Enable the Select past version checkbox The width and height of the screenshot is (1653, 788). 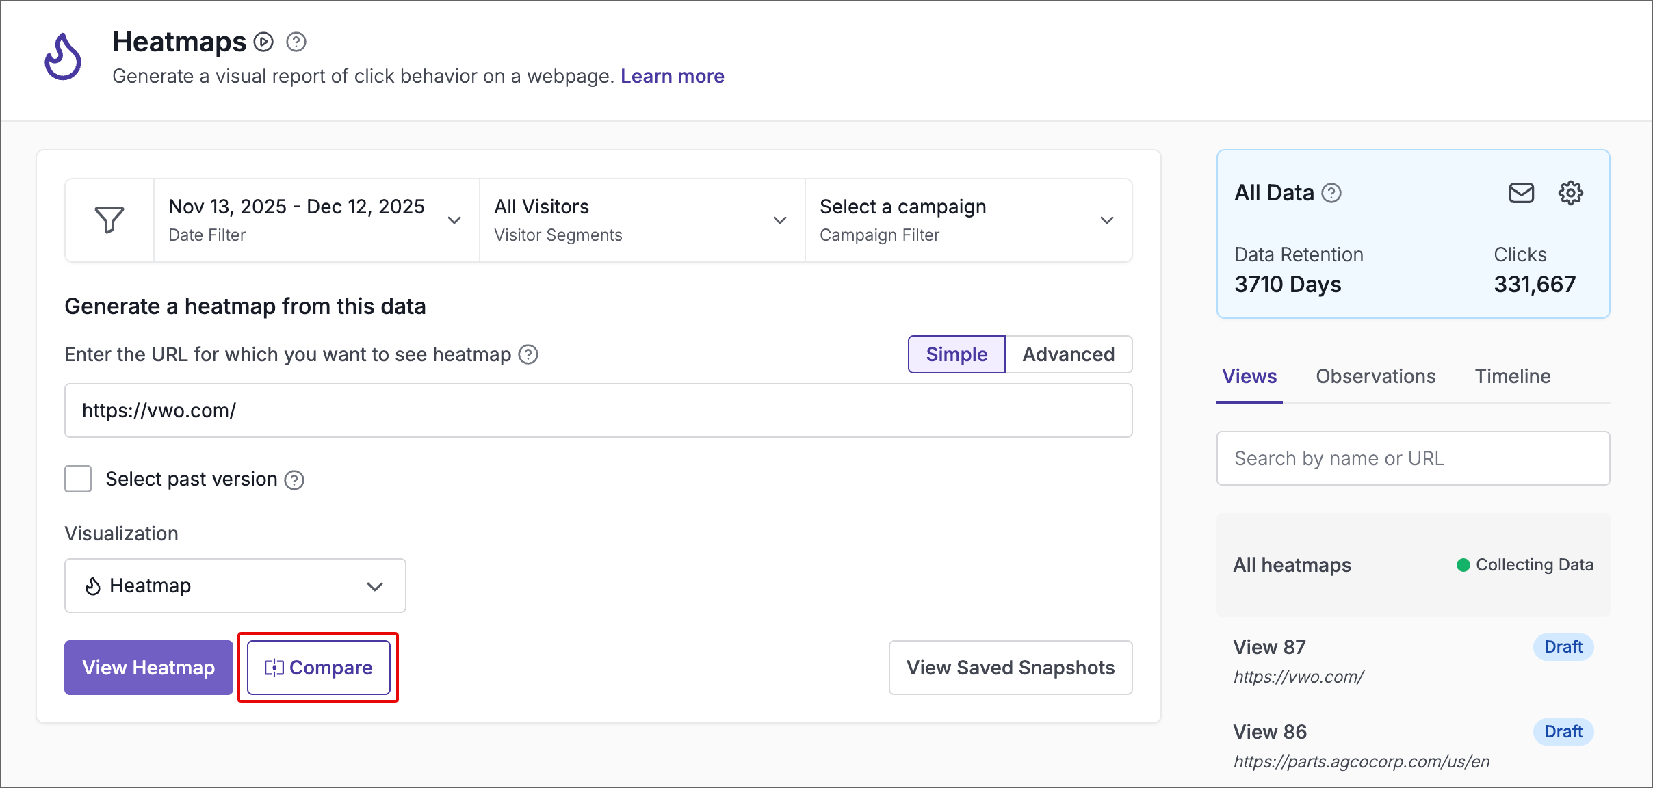pos(78,479)
